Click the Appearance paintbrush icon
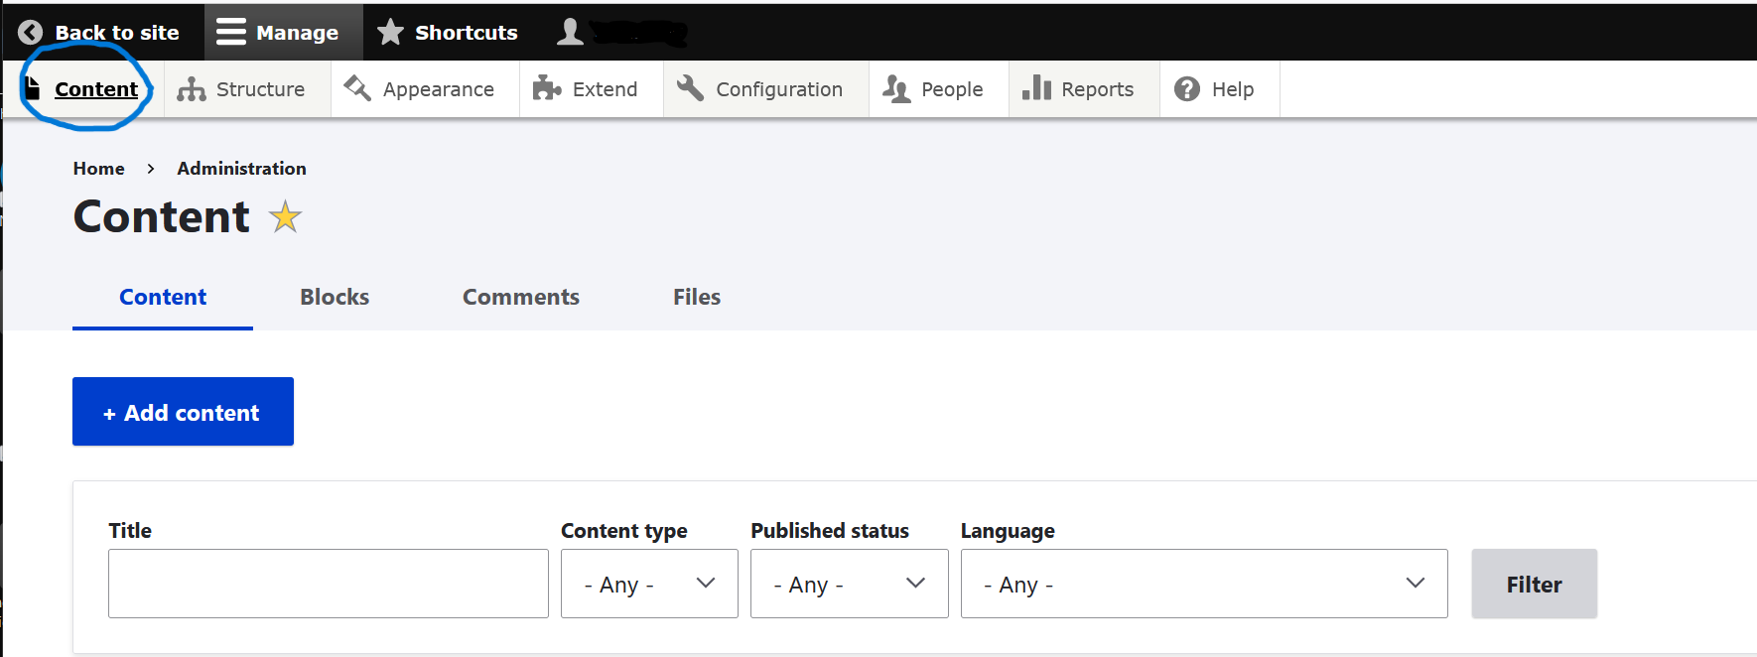Image resolution: width=1757 pixels, height=657 pixels. coord(357,88)
